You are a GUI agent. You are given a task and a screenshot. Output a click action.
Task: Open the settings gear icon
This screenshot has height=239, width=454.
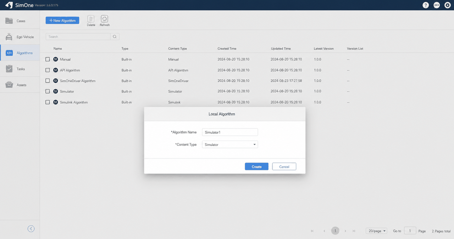[447, 5]
